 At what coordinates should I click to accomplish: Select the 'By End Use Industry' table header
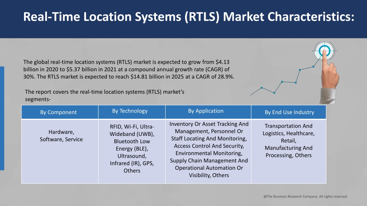(x=289, y=112)
